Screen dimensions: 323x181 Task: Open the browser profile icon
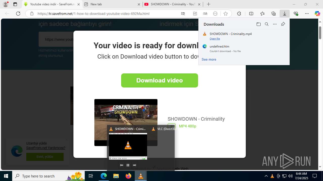click(6, 4)
